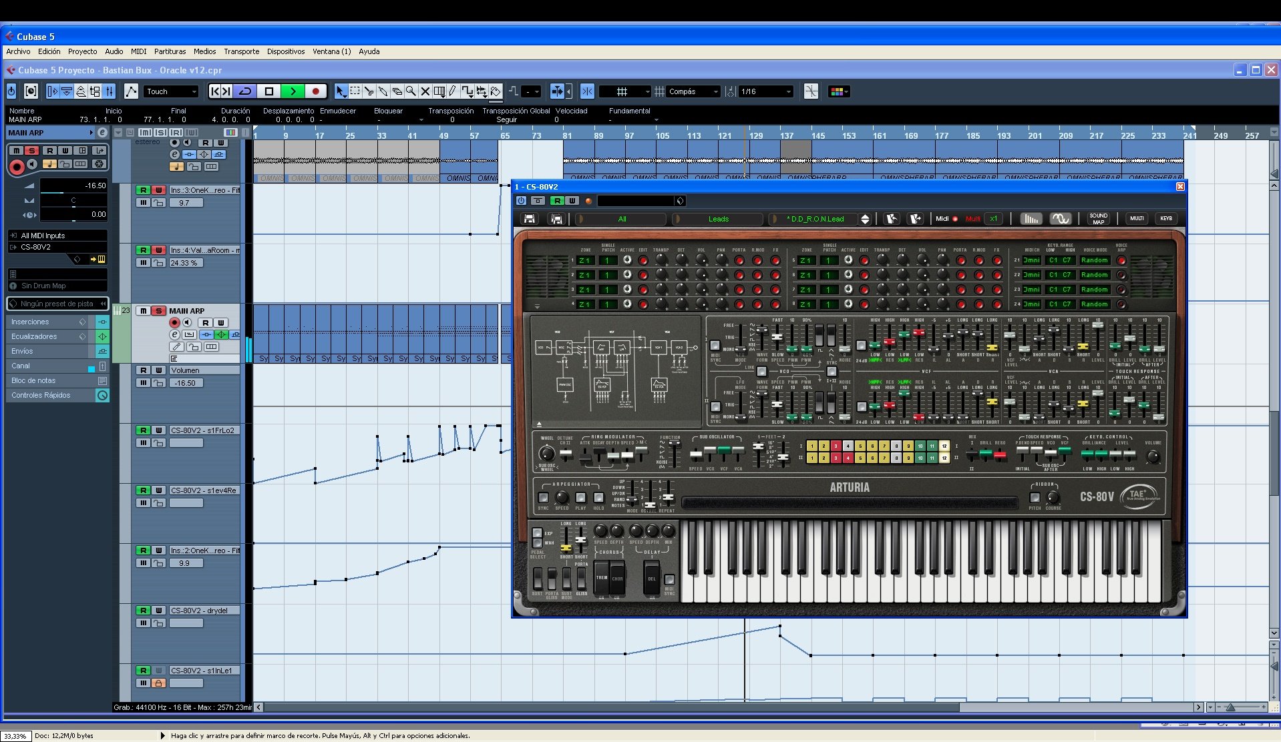Go to previous marker in transport
The image size is (1281, 742).
215,91
